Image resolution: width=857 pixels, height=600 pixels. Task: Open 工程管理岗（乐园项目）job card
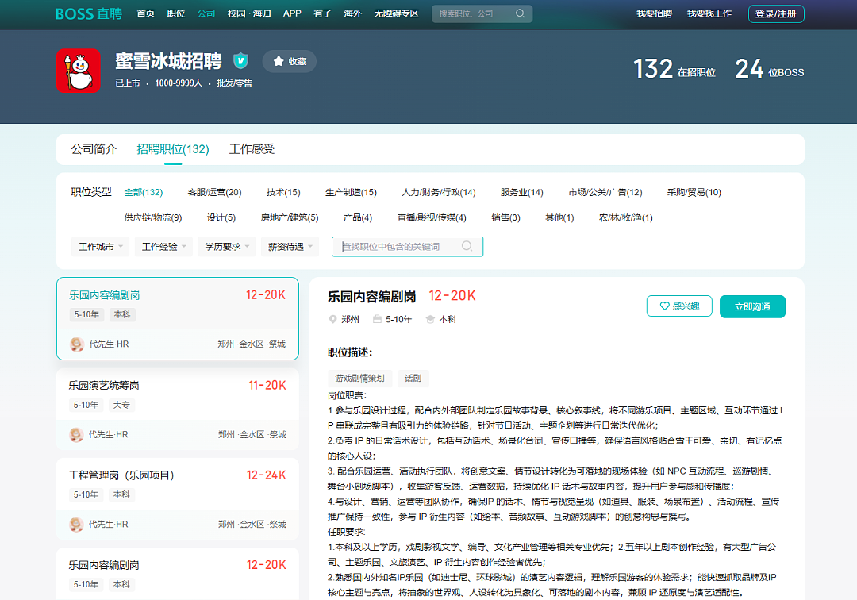pos(178,499)
